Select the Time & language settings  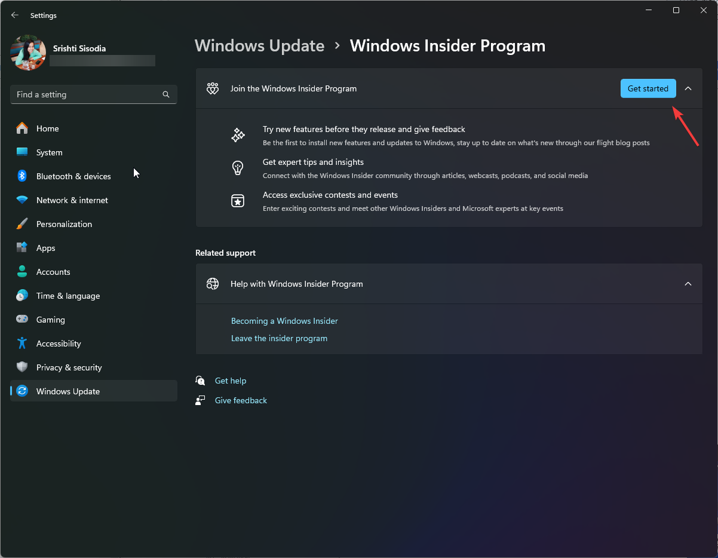68,296
